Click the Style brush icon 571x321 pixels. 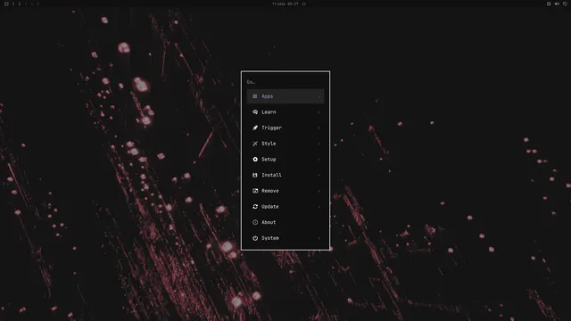[x=255, y=144]
